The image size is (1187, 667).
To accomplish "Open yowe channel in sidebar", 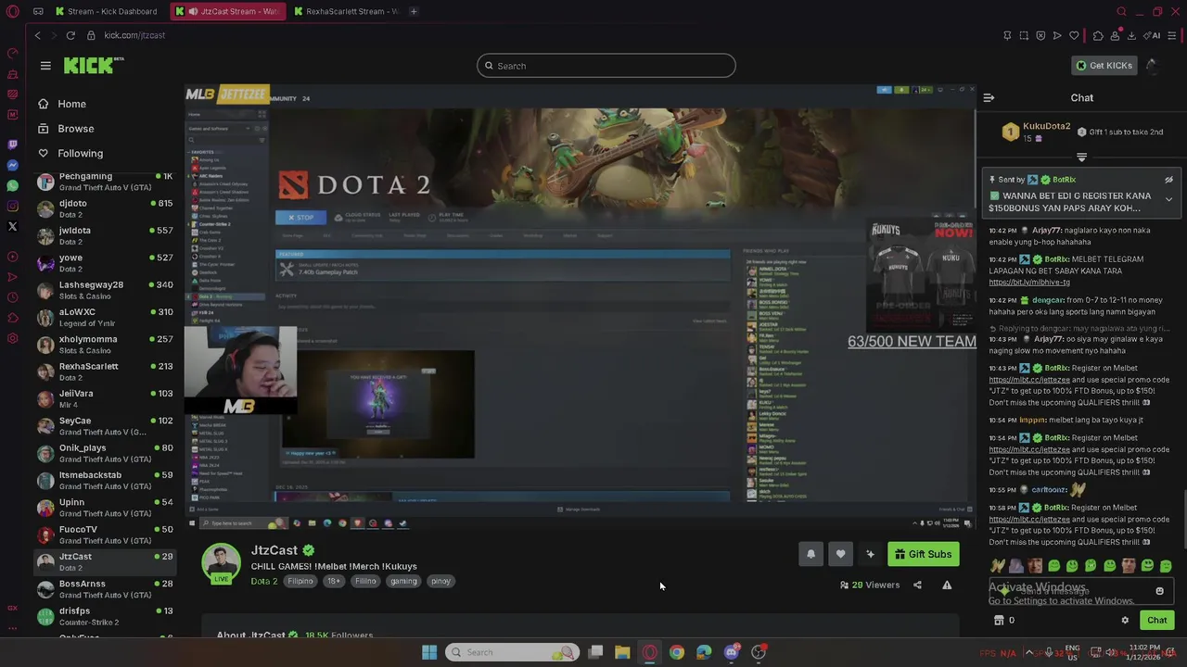I will pos(104,263).
